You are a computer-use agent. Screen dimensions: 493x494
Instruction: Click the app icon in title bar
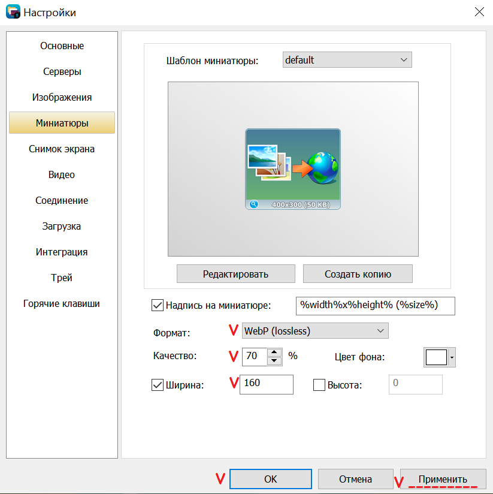coord(13,11)
